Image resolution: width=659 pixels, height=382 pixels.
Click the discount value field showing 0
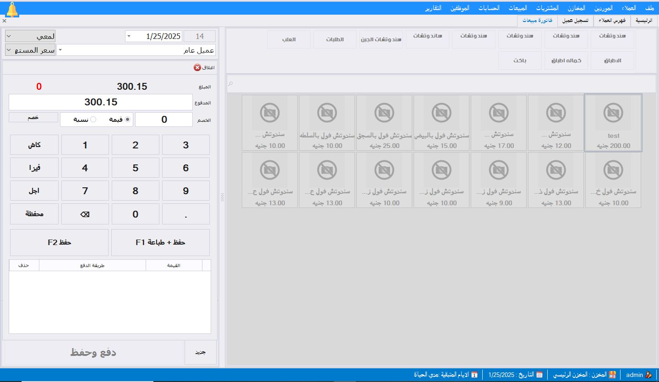[164, 120]
